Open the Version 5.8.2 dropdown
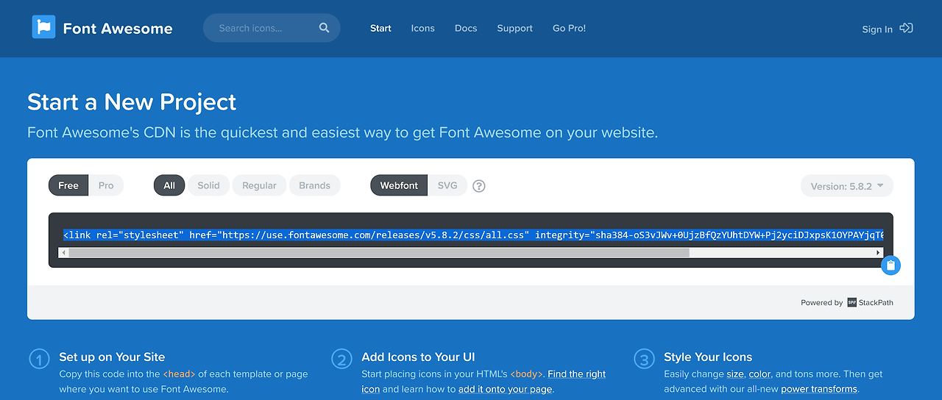This screenshot has width=942, height=400. [x=847, y=186]
